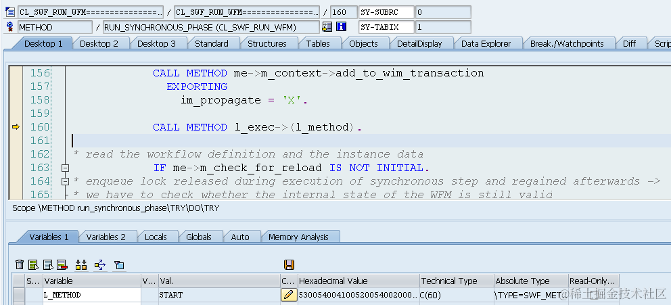671x305 pixels.
Task: Click the blue information icon in header
Action: [341, 27]
